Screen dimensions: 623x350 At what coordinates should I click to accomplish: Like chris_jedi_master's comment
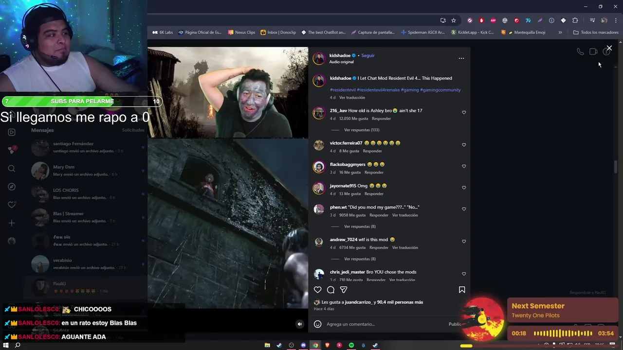click(x=464, y=274)
